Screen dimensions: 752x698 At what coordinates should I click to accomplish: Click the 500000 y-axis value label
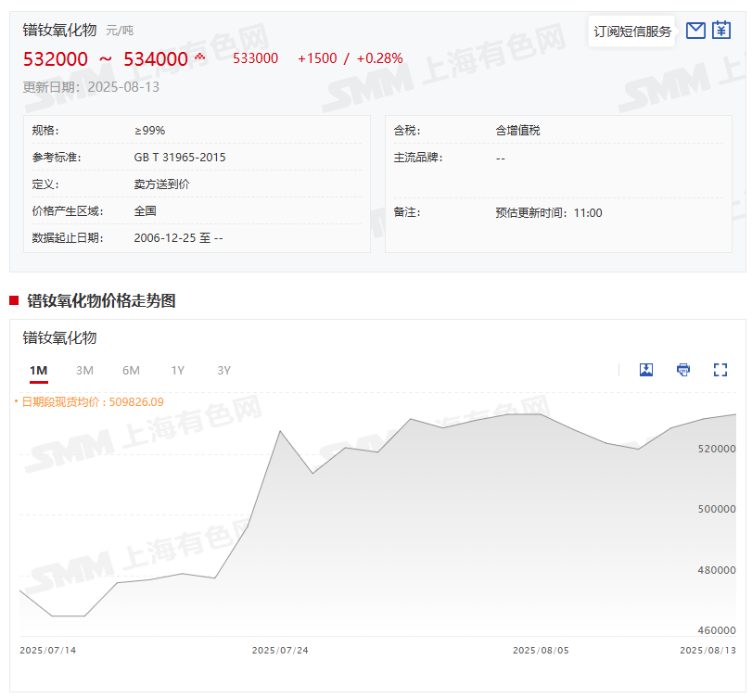point(717,509)
